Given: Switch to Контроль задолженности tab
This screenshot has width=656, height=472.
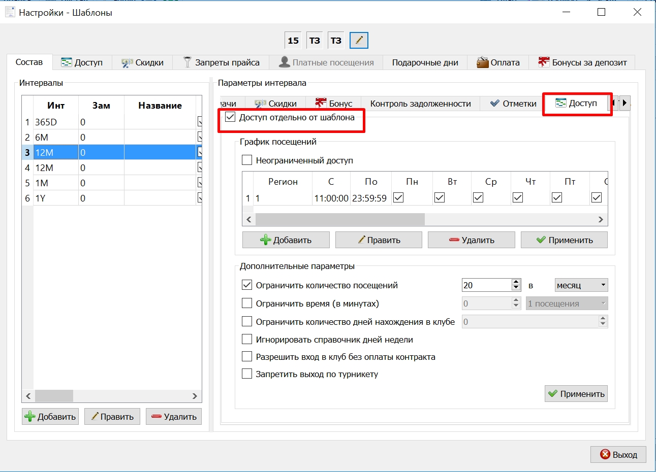Looking at the screenshot, I should pos(420,104).
